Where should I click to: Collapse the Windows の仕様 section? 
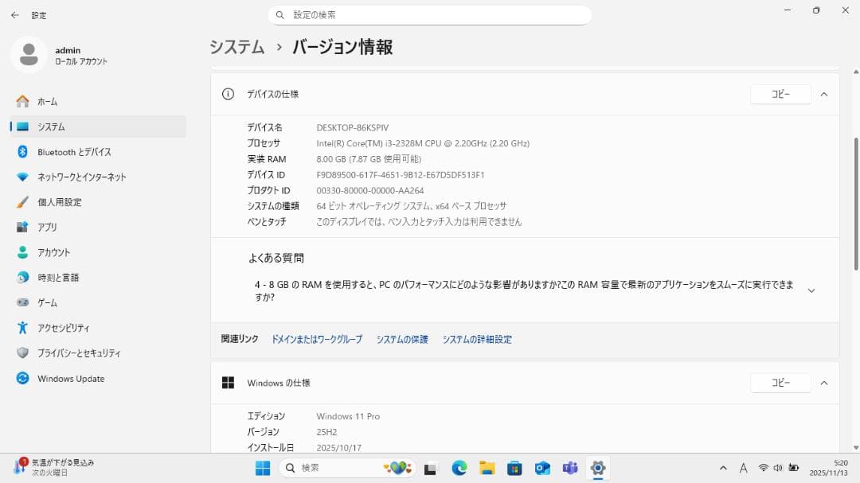(x=824, y=383)
